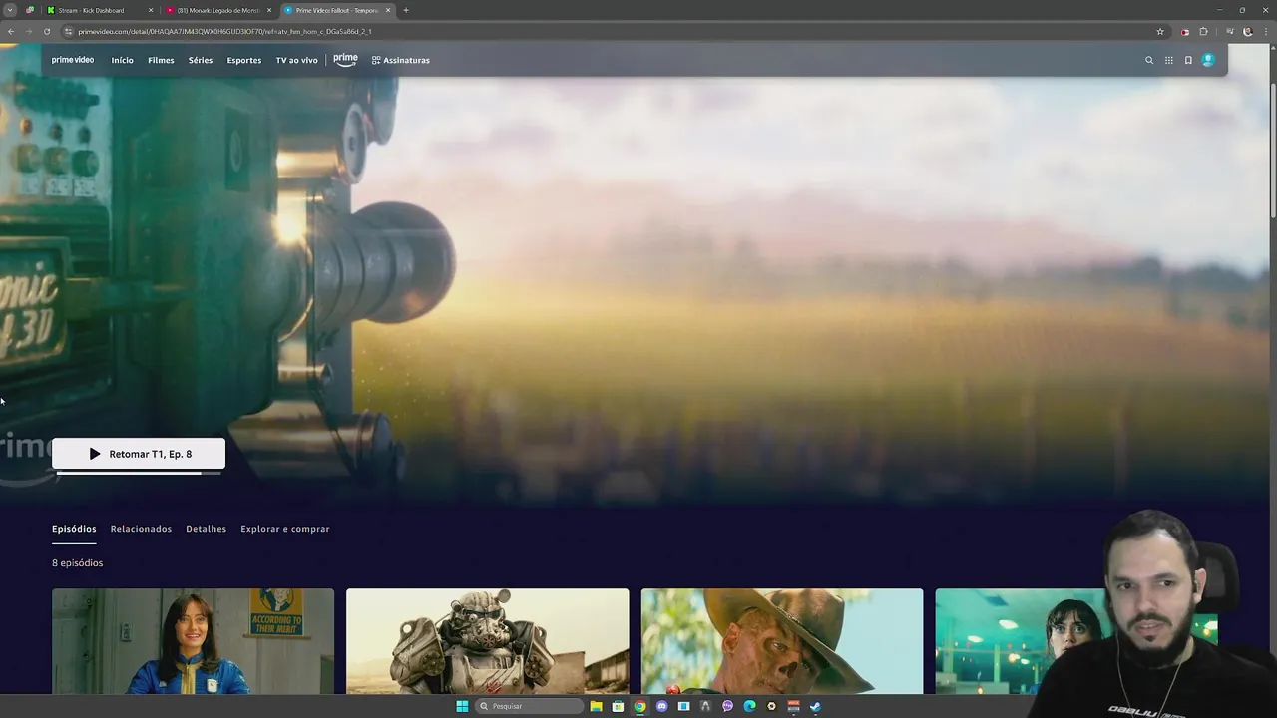
Task: Close the Stream - Kick Dashboard tab
Action: (151, 10)
